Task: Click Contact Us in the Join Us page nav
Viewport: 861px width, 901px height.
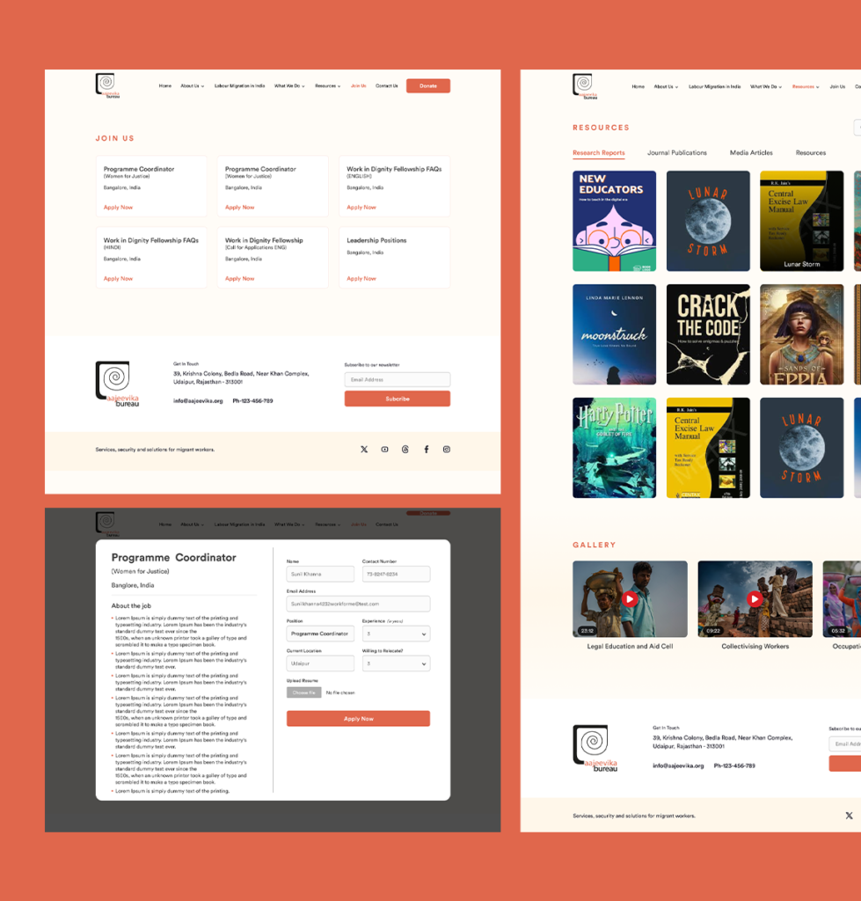Action: pyautogui.click(x=387, y=85)
